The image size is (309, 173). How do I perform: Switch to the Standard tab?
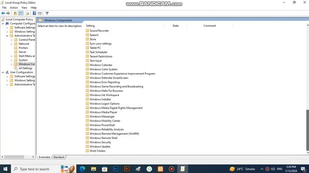click(x=59, y=157)
